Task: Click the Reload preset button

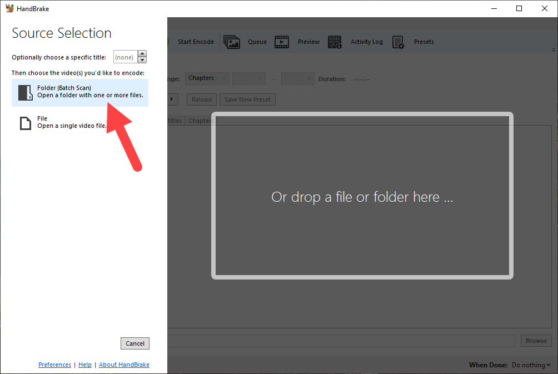Action: [201, 99]
